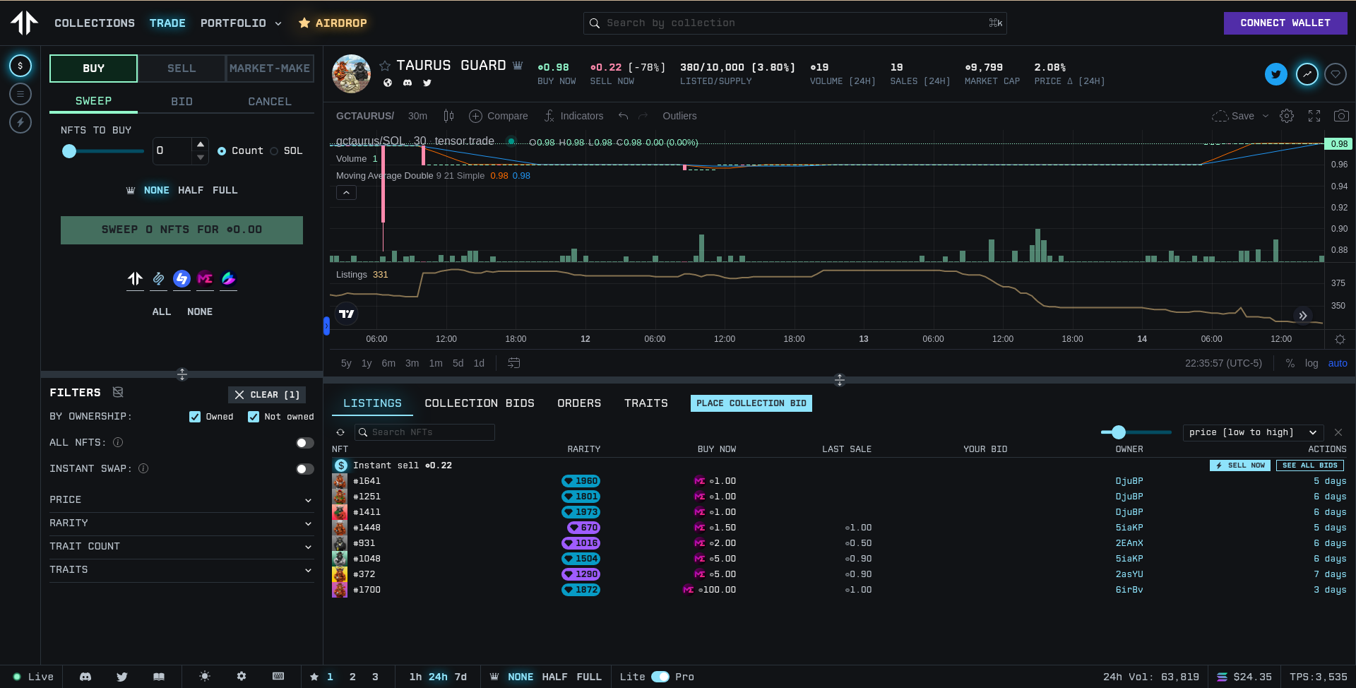This screenshot has height=688, width=1356.
Task: Expand the Trait Count filter
Action: click(181, 547)
